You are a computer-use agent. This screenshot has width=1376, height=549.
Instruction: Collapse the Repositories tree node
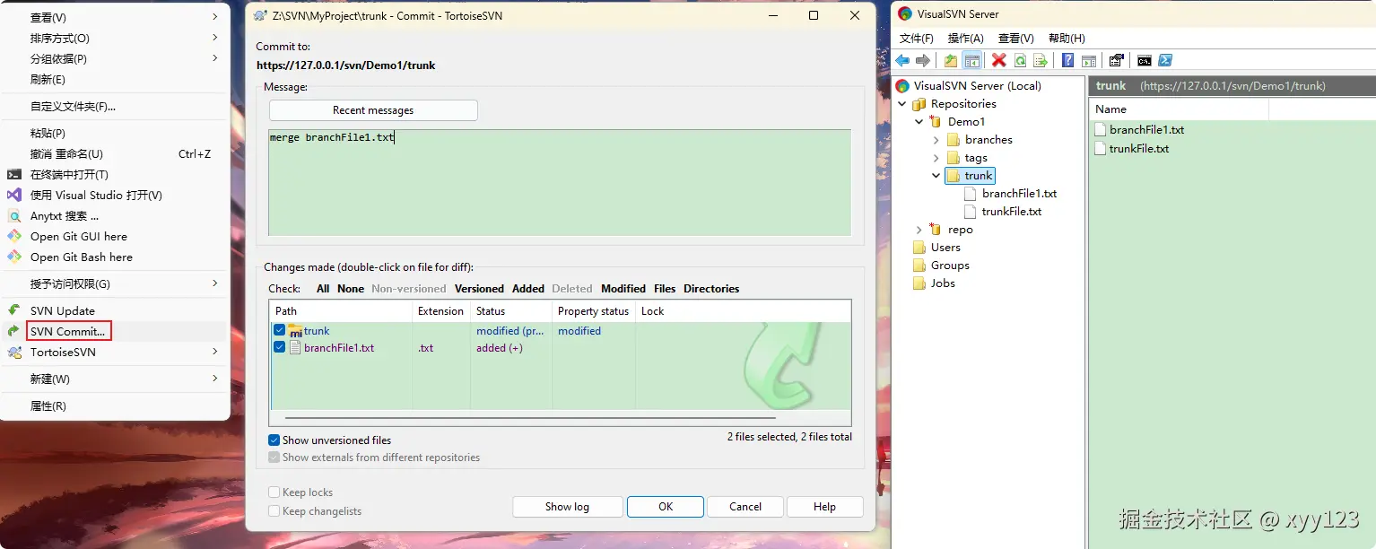[902, 104]
